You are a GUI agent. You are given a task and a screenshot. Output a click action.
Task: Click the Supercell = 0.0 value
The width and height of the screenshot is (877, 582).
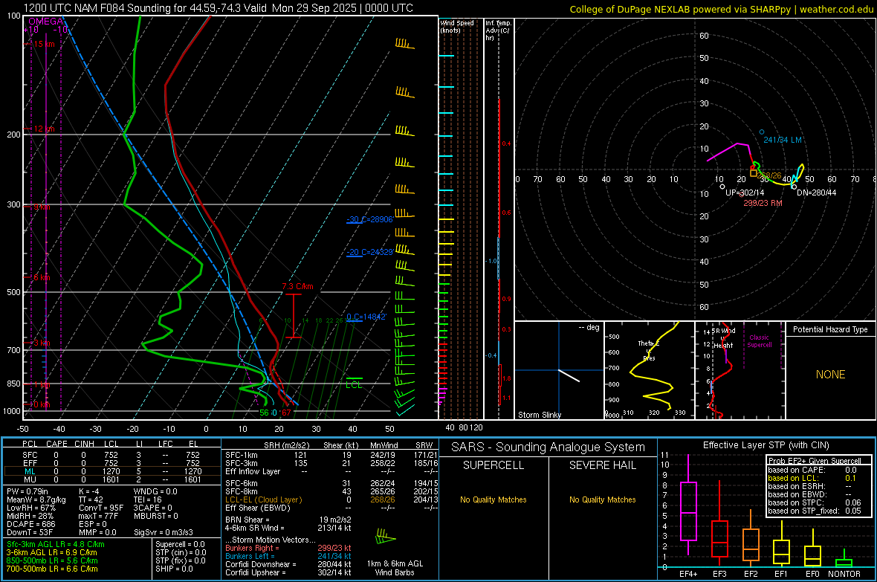pyautogui.click(x=180, y=544)
